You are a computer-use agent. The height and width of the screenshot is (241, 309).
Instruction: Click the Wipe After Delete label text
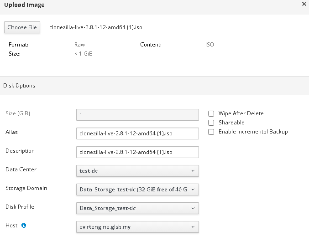pos(241,113)
